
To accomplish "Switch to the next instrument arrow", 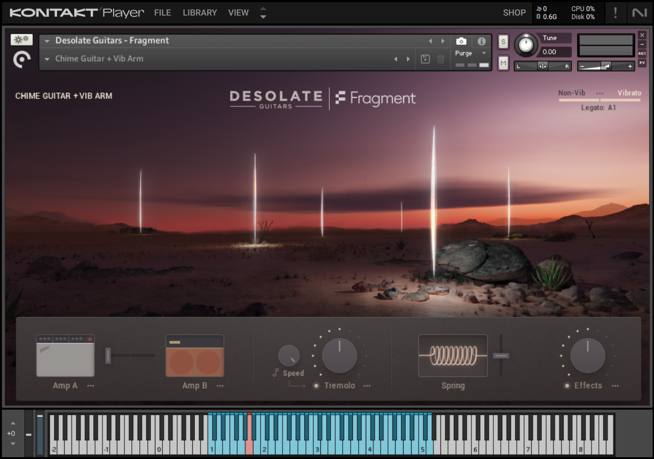I will click(443, 41).
